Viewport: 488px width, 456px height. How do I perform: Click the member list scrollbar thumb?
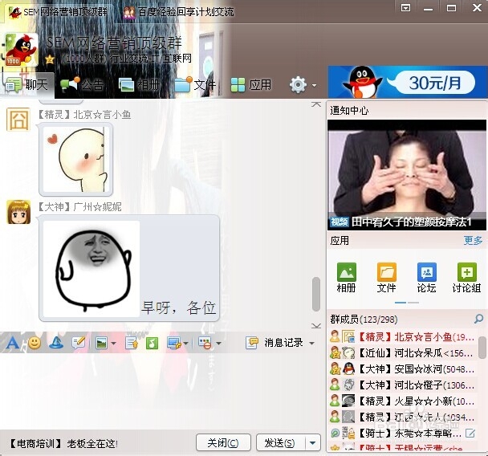482,347
